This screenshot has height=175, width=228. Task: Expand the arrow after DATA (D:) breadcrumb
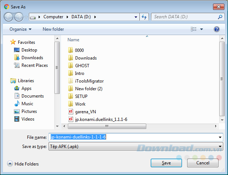pos(95,17)
